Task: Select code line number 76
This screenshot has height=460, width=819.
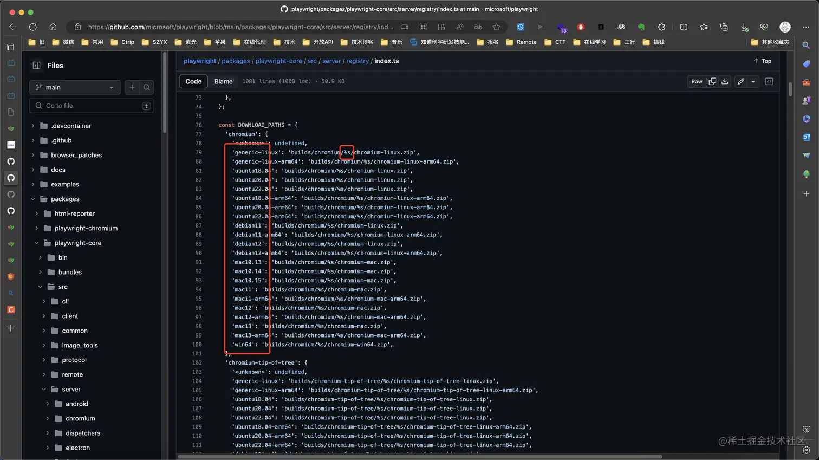Action: click(198, 125)
